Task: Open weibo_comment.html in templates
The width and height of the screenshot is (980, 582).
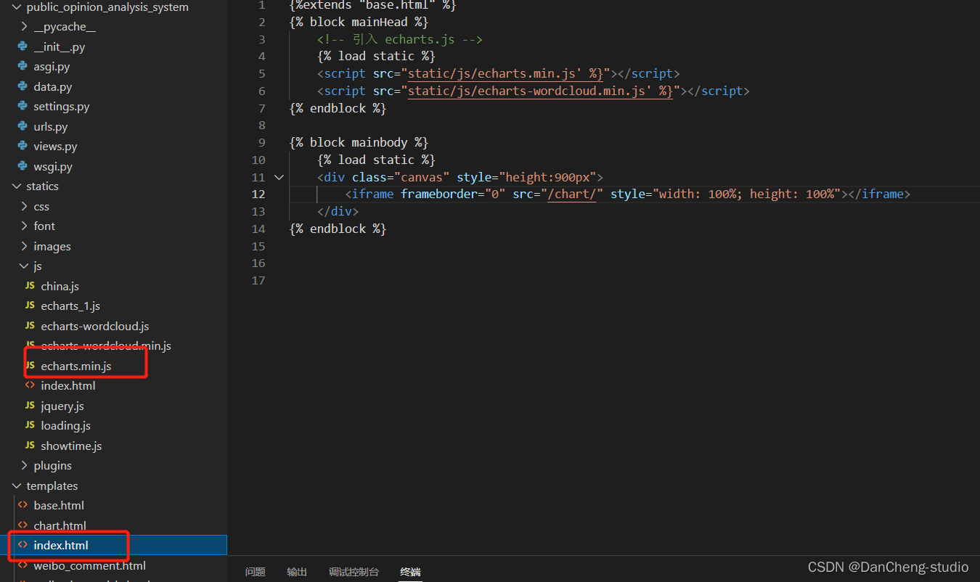Action: [x=89, y=565]
